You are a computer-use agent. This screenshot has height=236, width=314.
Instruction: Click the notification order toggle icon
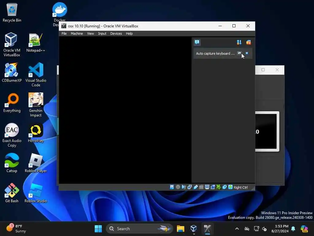(239, 42)
